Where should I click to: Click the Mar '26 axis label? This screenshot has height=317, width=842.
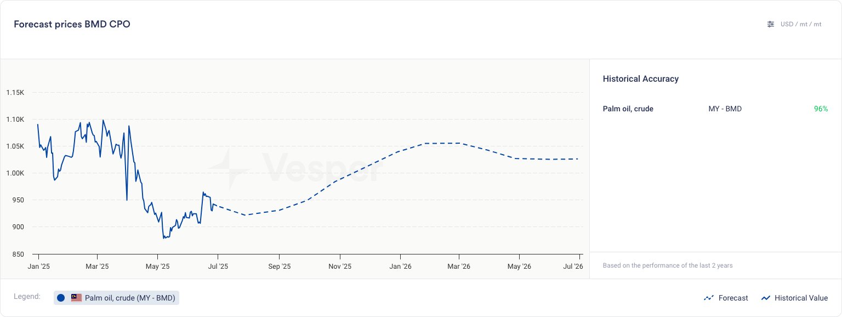coord(458,267)
